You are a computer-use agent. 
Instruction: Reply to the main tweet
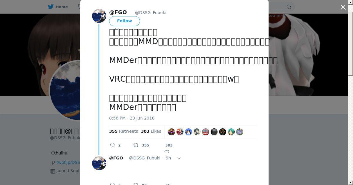click(x=112, y=145)
